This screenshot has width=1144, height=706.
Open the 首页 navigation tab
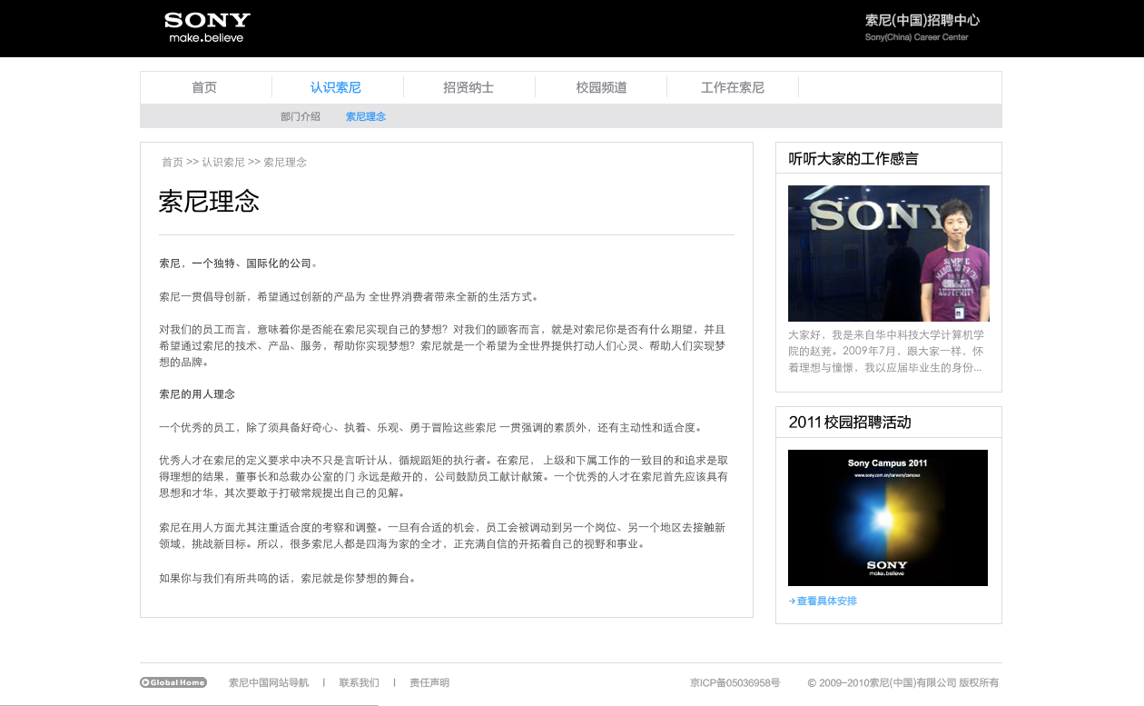(x=204, y=87)
